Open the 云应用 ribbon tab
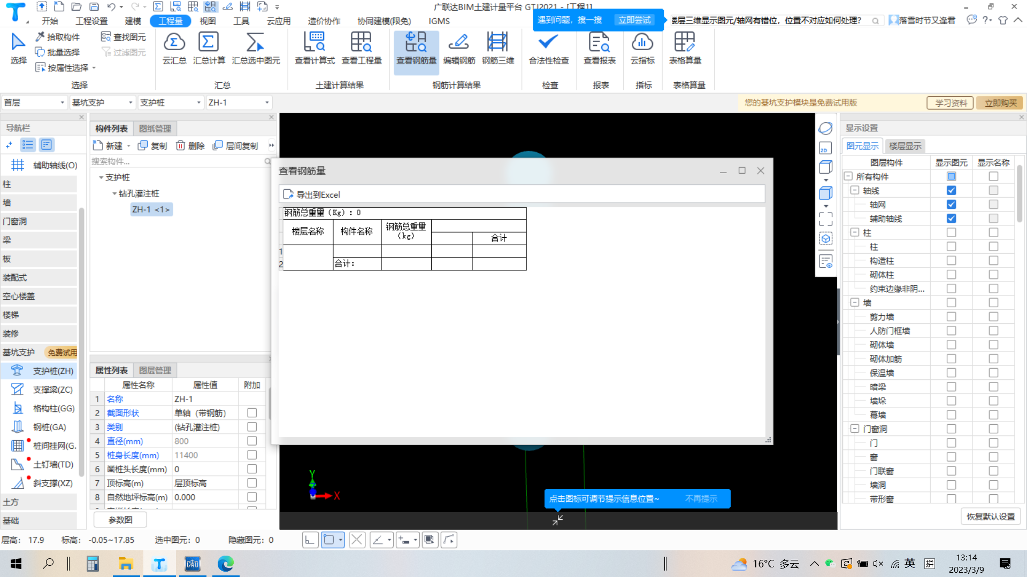This screenshot has width=1027, height=577. [279, 21]
